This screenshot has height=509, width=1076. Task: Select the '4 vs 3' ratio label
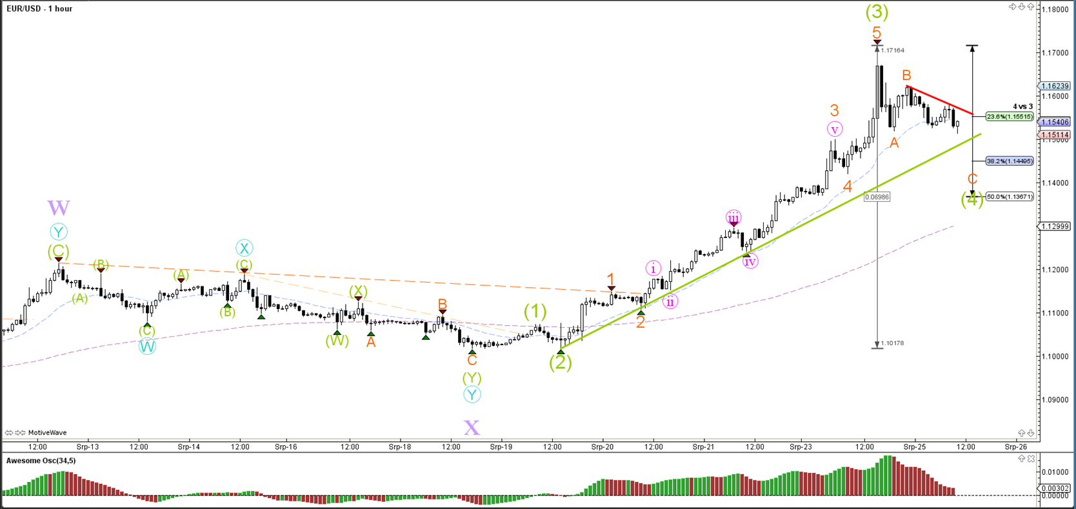point(1022,107)
